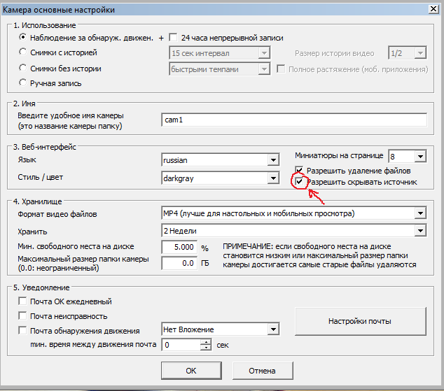Click the 3. Веб-интерфейс group title
Screen dimensions: 444x391
[44, 147]
